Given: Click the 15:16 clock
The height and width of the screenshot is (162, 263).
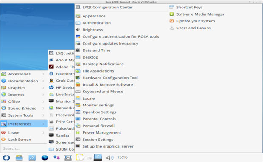Looking at the screenshot, I should 122,157.
